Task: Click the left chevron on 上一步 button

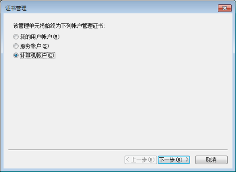Action: [128, 160]
